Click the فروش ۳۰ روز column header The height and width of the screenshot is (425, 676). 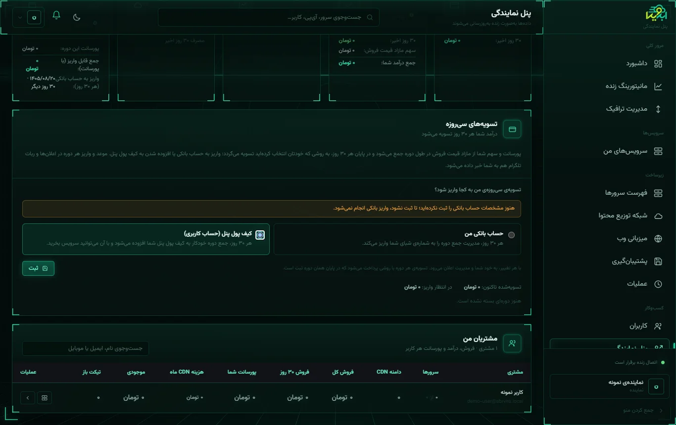pyautogui.click(x=294, y=372)
